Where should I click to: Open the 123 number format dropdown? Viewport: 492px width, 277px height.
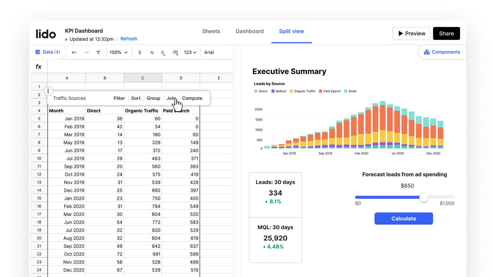190,52
